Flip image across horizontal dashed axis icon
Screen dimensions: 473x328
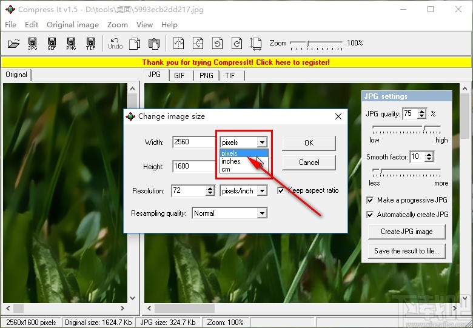click(198, 43)
